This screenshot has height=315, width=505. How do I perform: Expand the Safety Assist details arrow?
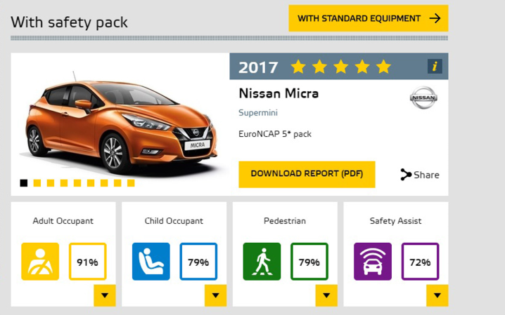[x=437, y=295]
